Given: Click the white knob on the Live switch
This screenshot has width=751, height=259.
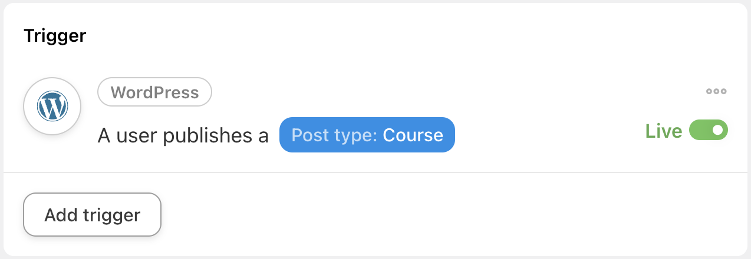Looking at the screenshot, I should click(x=717, y=131).
